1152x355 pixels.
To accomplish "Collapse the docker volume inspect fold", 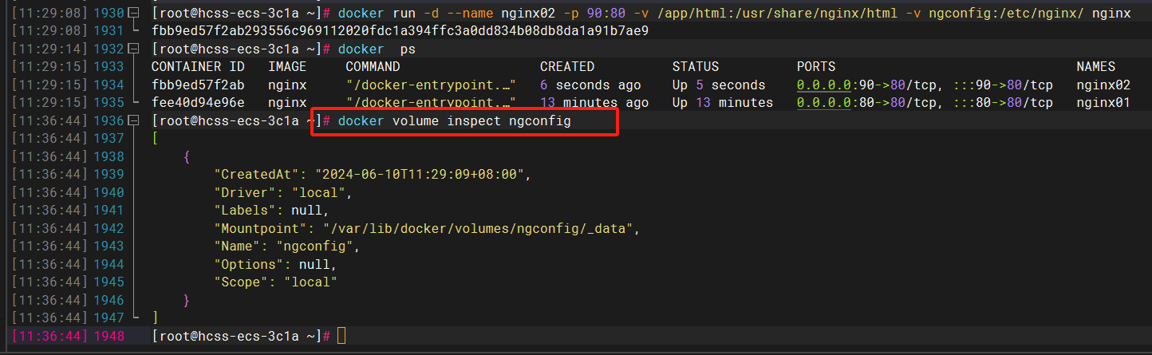I will pyautogui.click(x=133, y=120).
